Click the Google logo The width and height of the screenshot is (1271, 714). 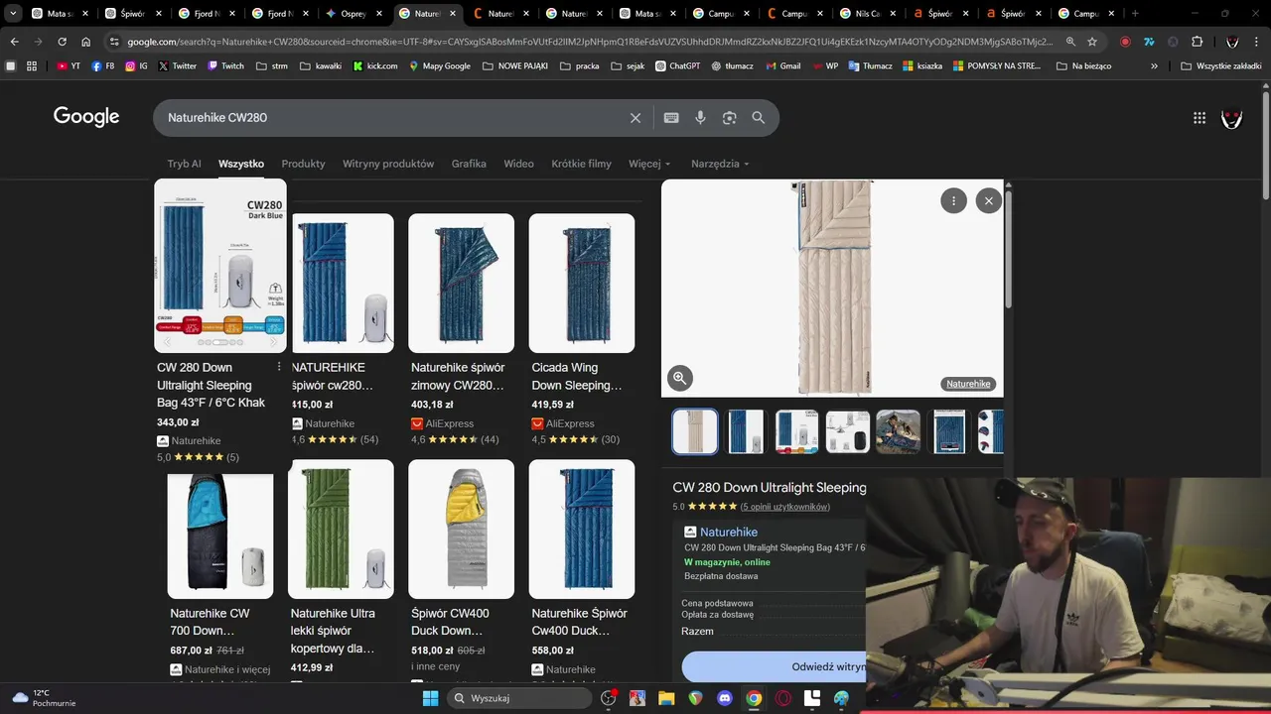point(86,117)
